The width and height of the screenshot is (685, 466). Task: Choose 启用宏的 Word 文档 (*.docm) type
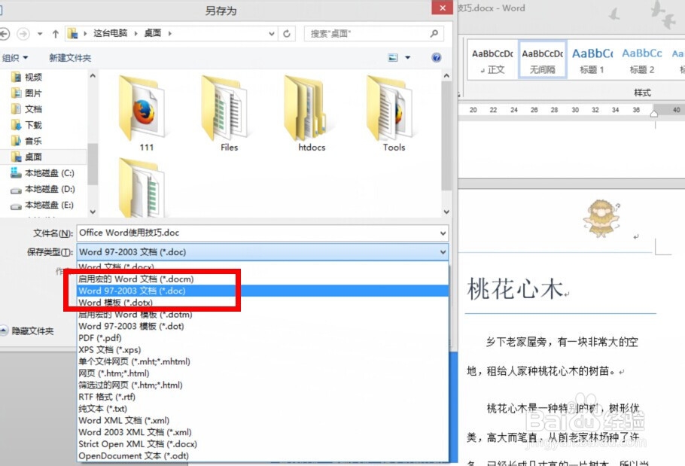263,279
